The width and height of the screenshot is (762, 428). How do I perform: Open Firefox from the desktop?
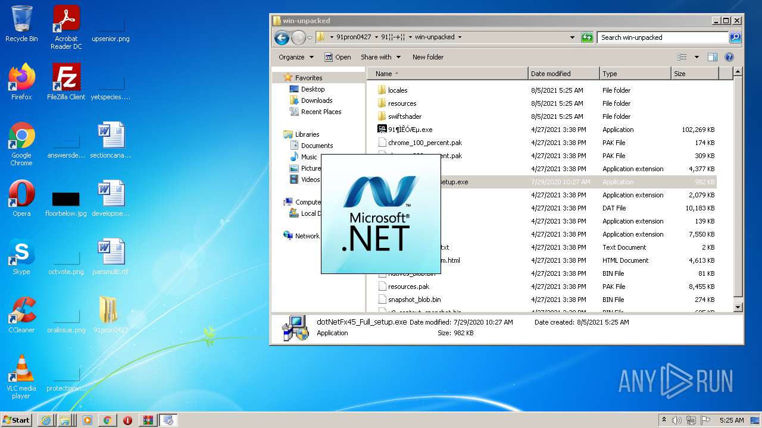21,82
